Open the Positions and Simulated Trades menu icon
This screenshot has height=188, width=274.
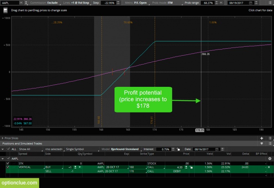point(270,143)
